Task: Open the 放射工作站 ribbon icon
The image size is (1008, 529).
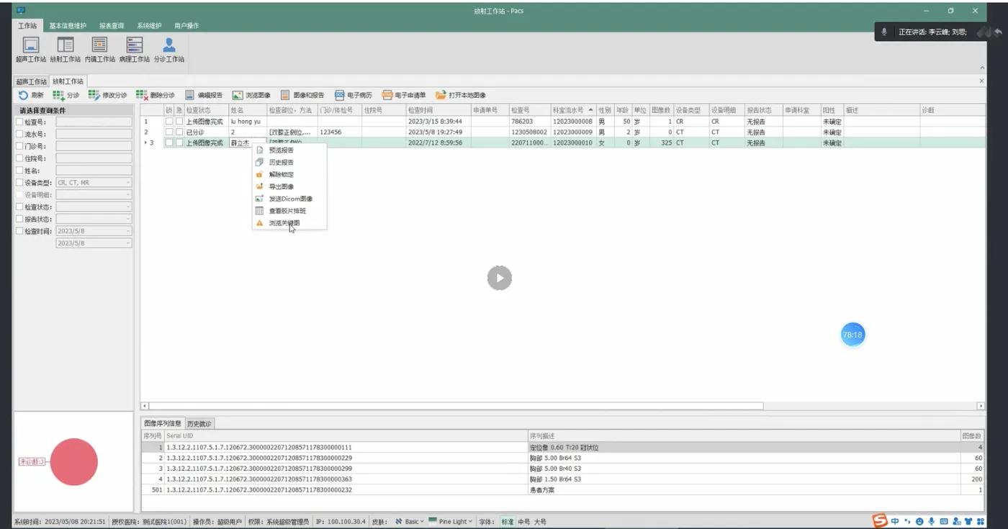Action: point(66,50)
